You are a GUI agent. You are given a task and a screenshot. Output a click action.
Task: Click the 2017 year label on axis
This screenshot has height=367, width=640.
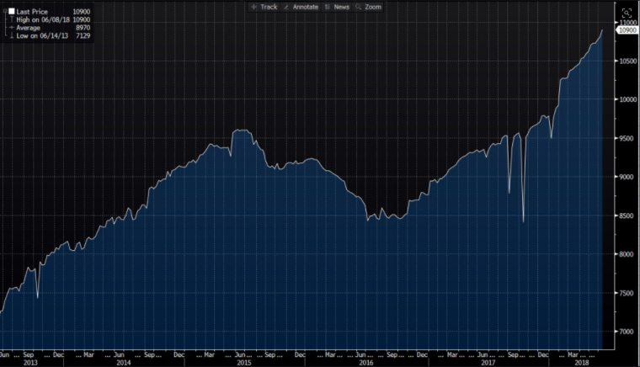click(488, 363)
